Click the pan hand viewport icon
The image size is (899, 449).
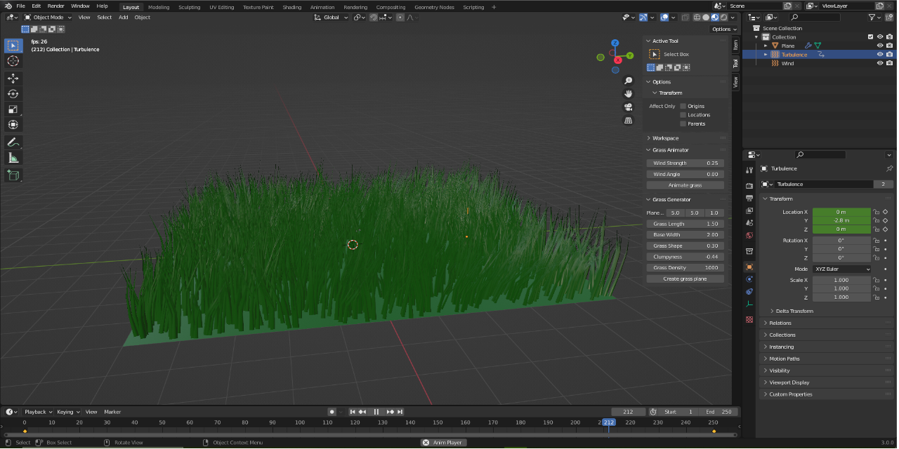(629, 93)
